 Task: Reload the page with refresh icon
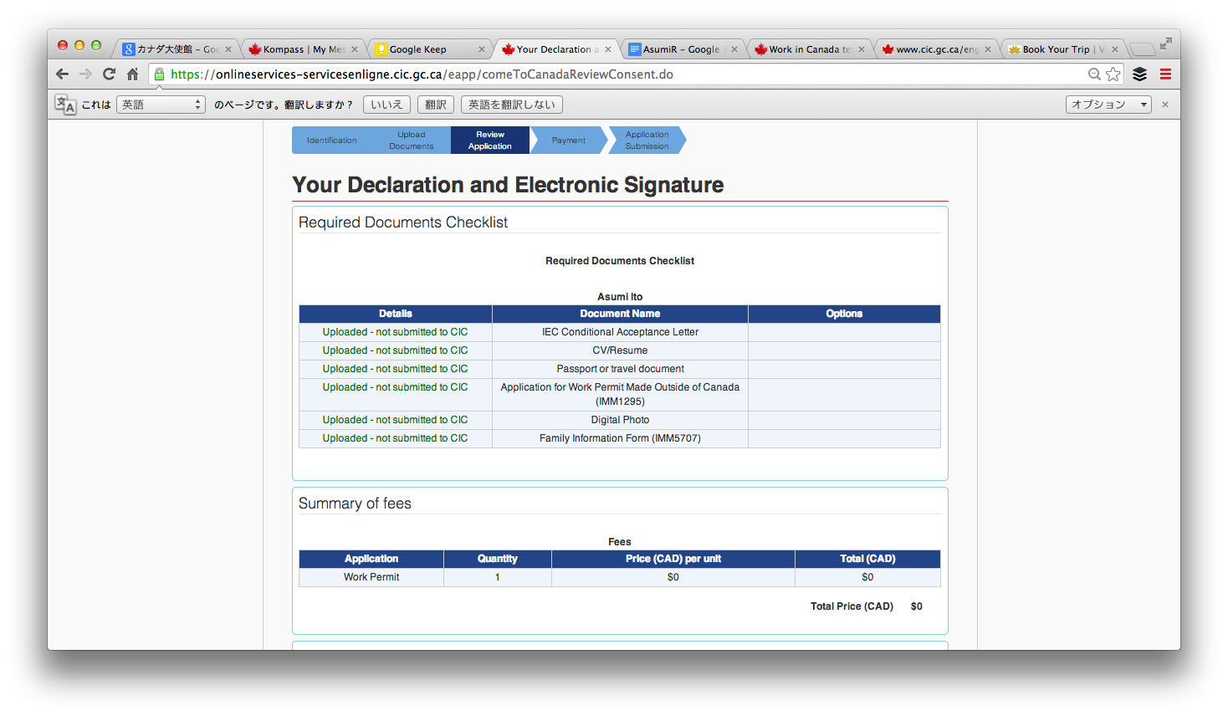click(x=109, y=74)
